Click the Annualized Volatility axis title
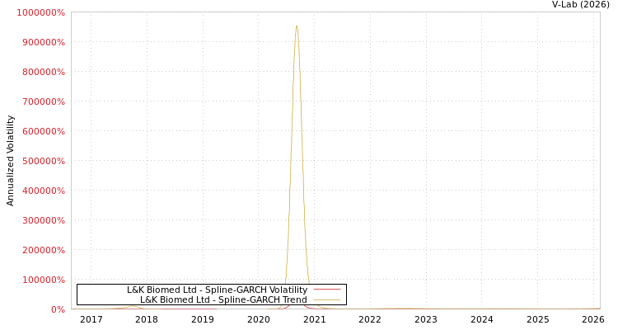The height and width of the screenshot is (330, 618). (10, 161)
